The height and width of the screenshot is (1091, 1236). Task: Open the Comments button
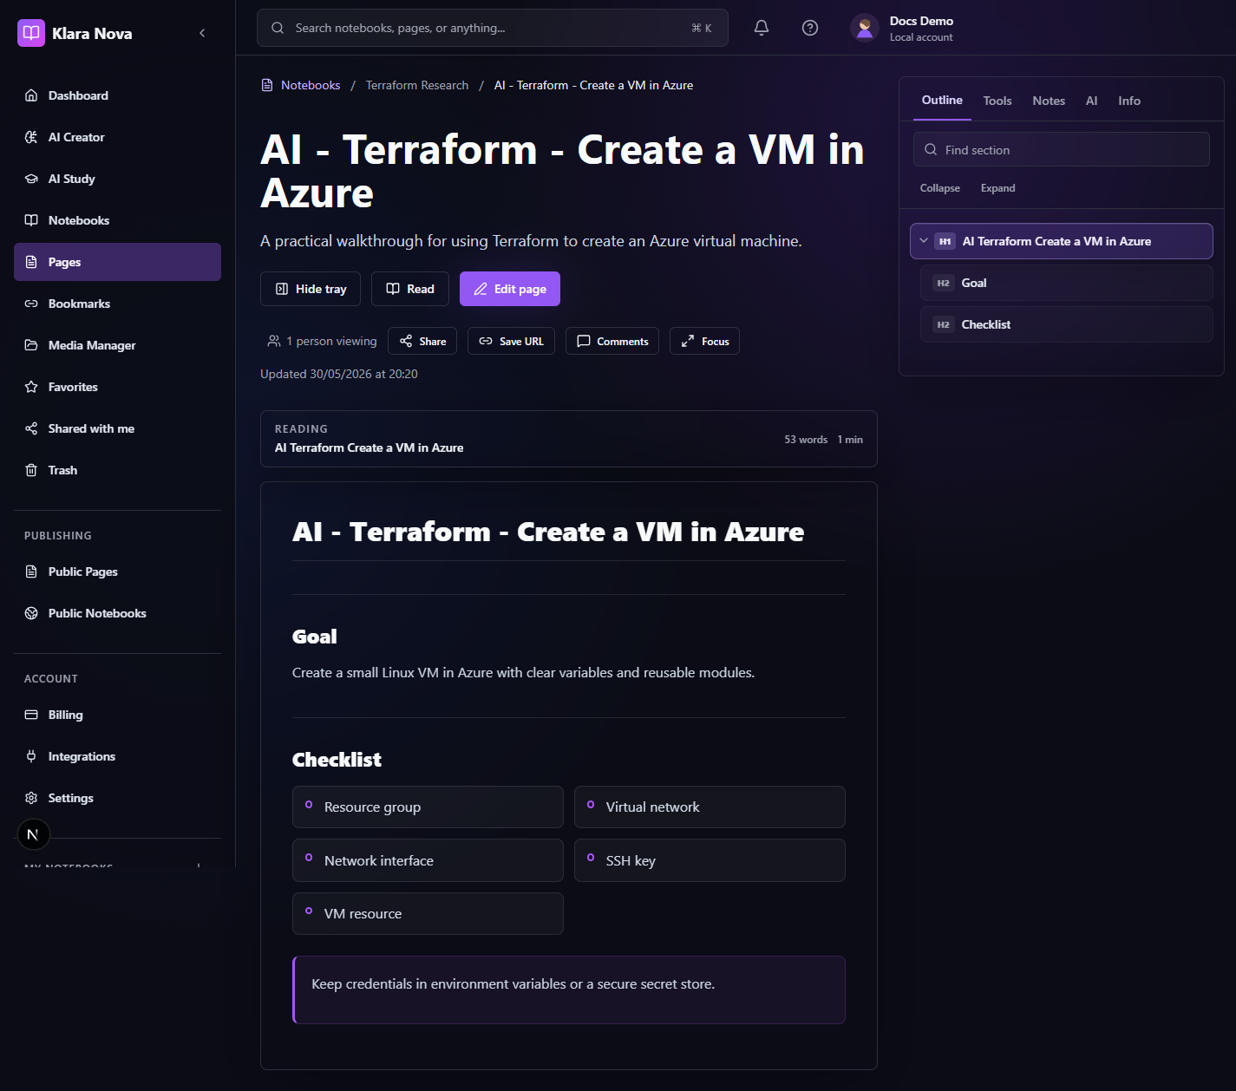point(612,341)
